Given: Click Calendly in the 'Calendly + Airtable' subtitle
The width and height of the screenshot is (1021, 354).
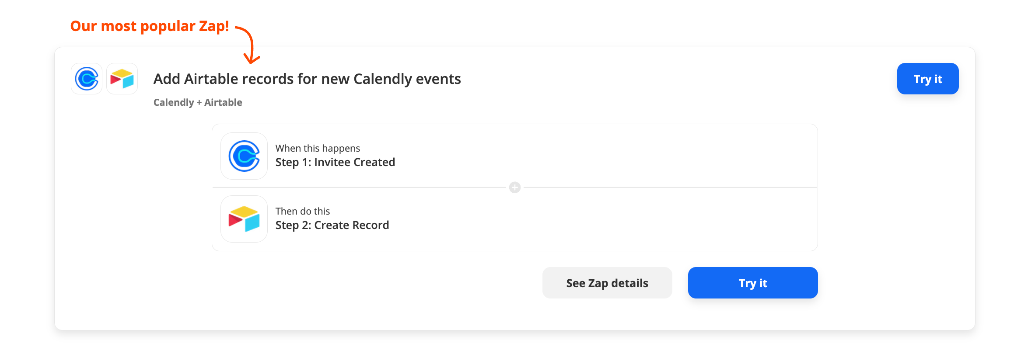Looking at the screenshot, I should point(174,102).
